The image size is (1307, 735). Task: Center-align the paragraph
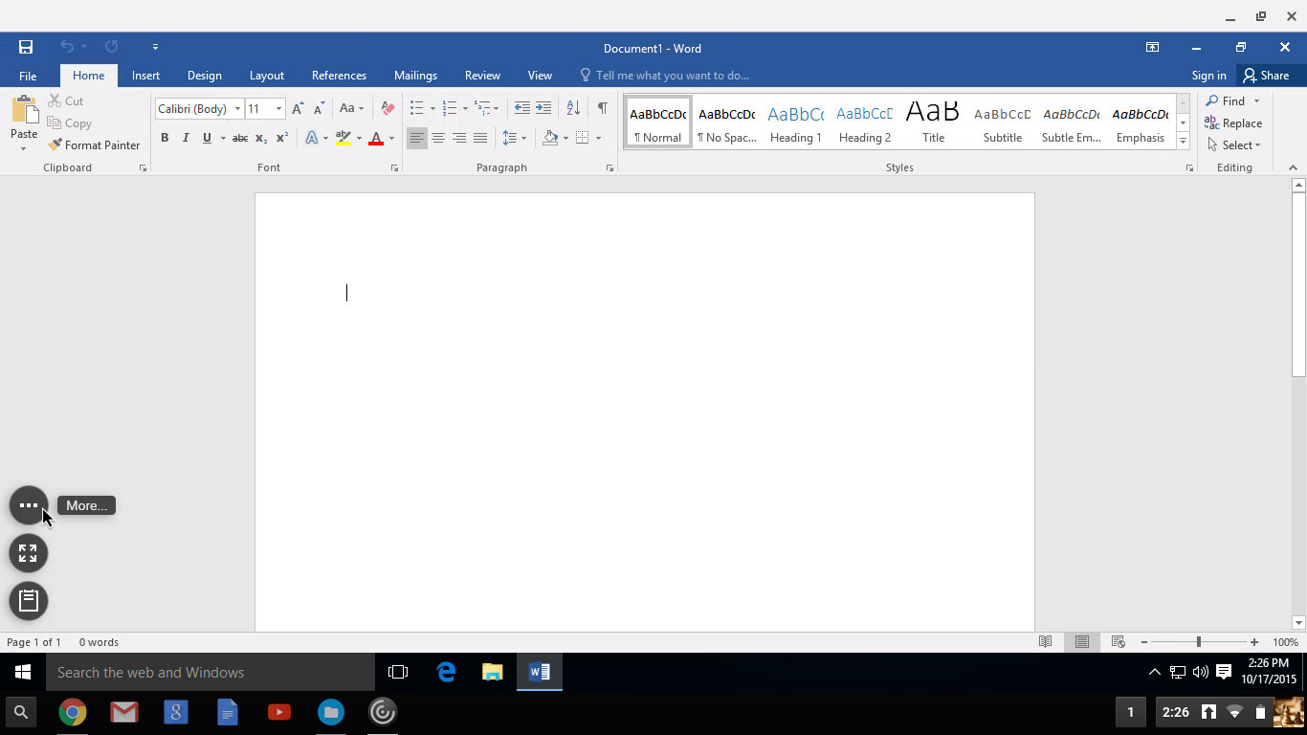tap(438, 138)
